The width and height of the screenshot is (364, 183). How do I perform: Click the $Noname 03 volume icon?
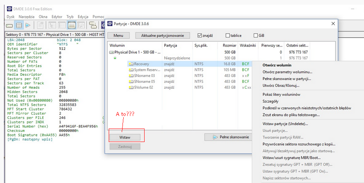[132, 76]
